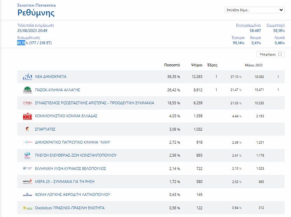Click the SYRIZA party logo

tap(27, 103)
